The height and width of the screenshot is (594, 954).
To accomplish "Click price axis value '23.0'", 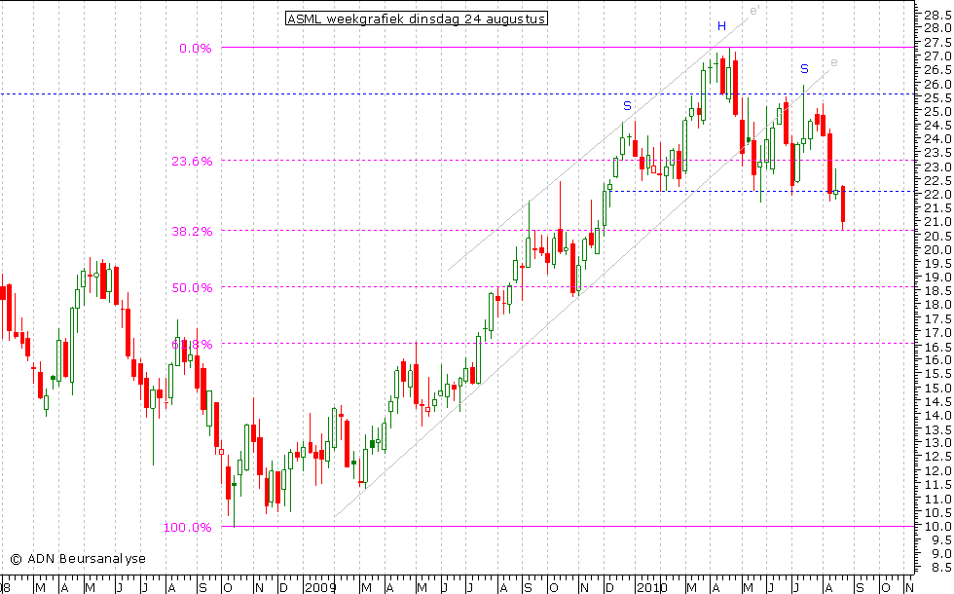I will point(937,167).
